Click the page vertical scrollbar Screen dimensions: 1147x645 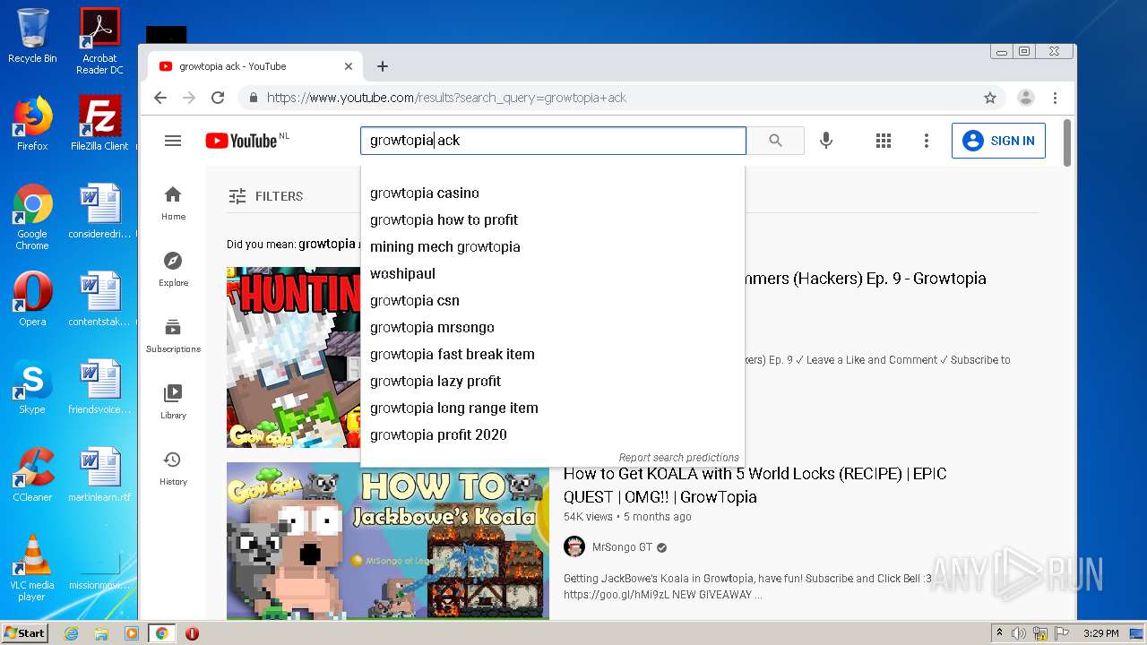pos(1067,143)
